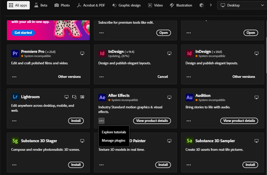Screen dimensions: 267x175
Task: Install Substance 3D Painter
Action: click(x=163, y=165)
